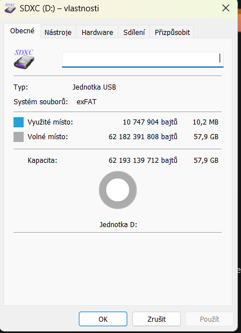Click the exFAT file system value
Screen dimensions: 241x333
click(87, 102)
